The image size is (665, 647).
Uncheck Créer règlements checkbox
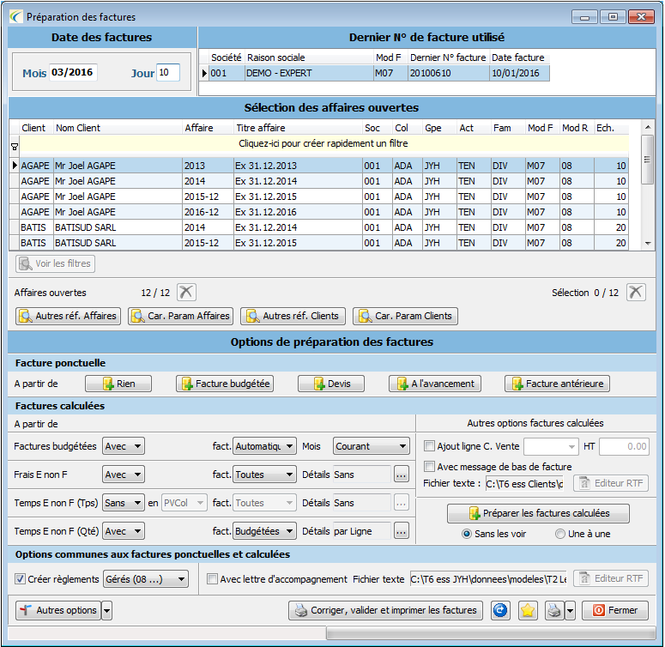(20, 578)
